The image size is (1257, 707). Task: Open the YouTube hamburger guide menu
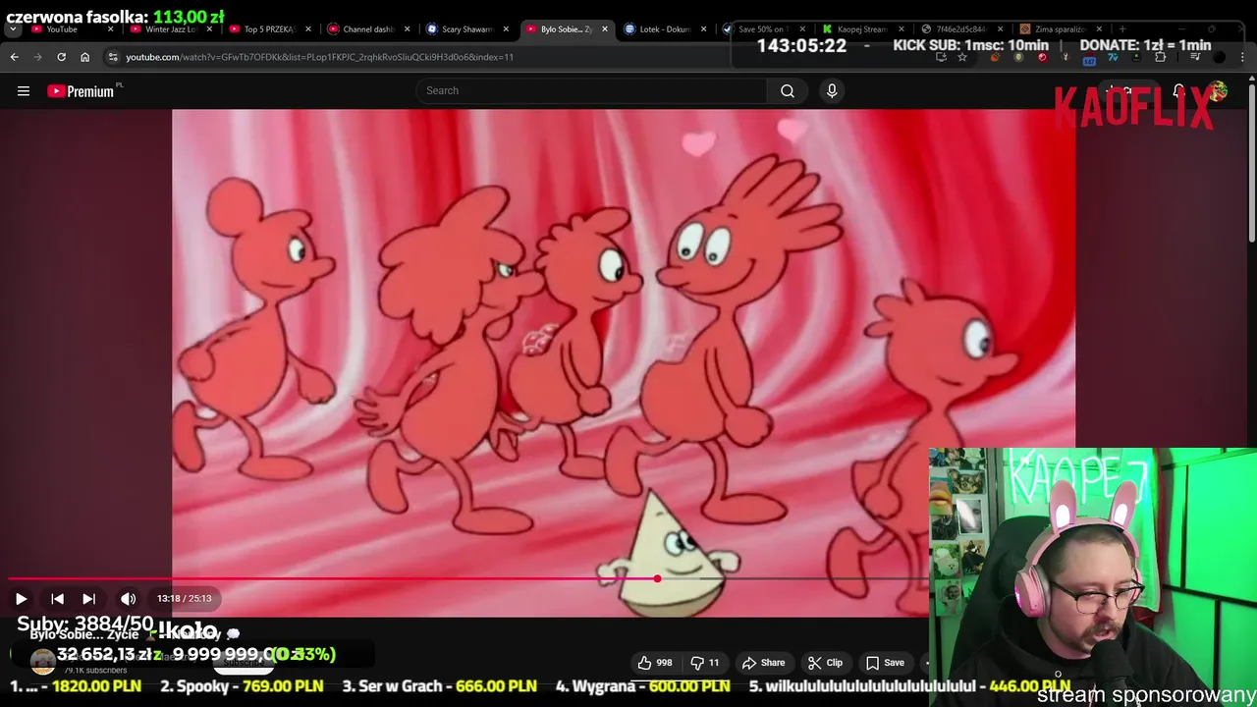[24, 91]
